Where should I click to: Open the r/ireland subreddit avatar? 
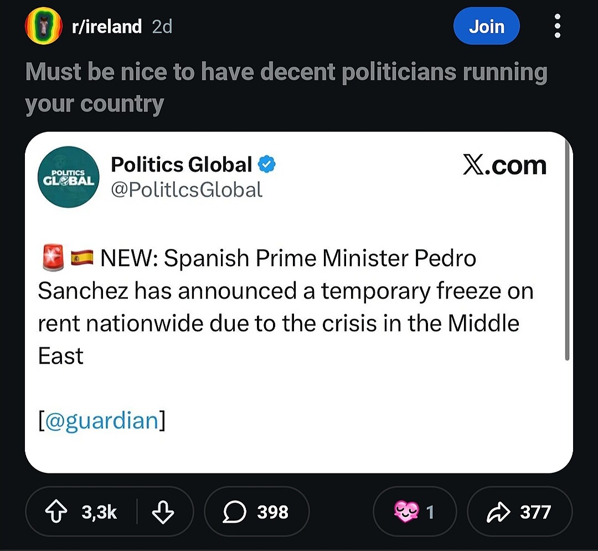[43, 27]
